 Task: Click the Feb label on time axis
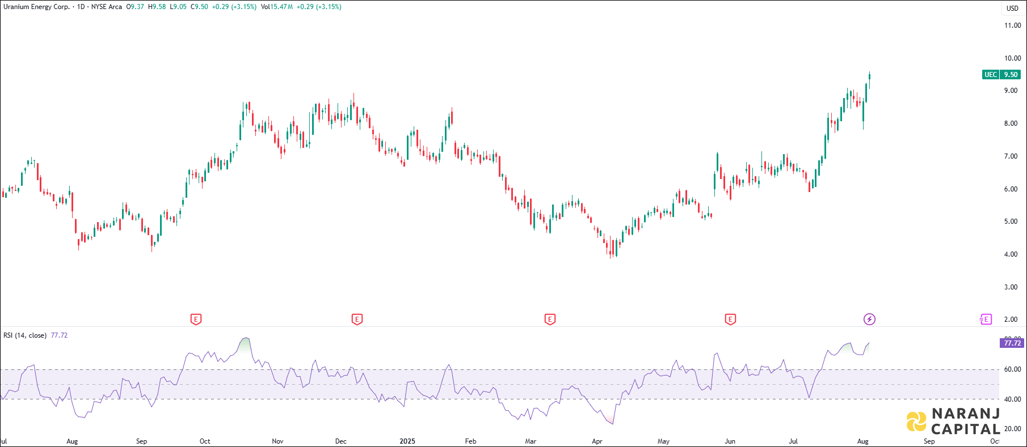point(470,441)
